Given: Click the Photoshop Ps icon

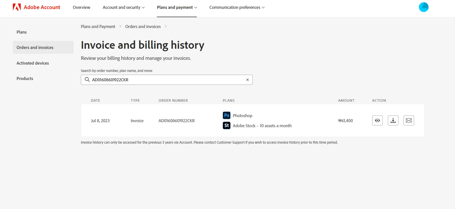Looking at the screenshot, I should (x=227, y=115).
